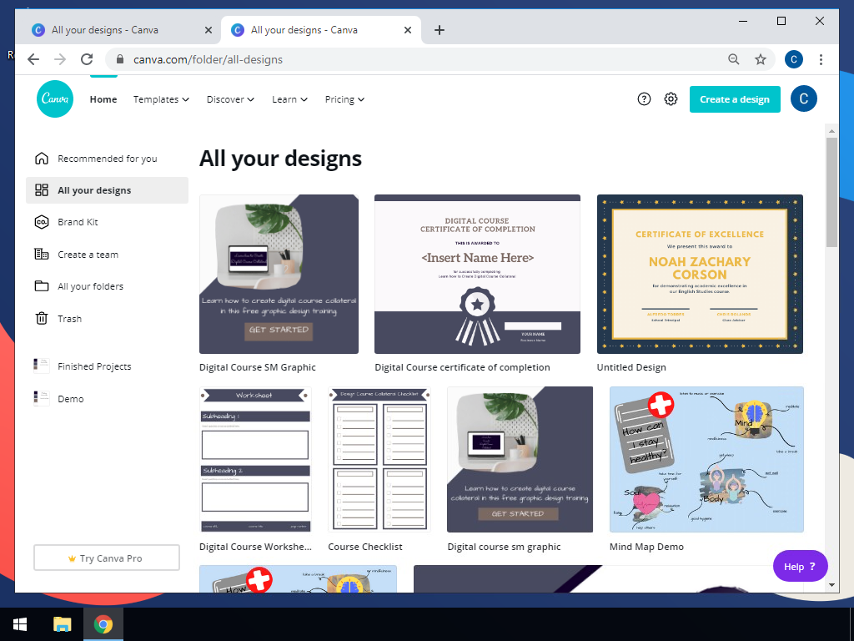Click the Create a design button
The width and height of the screenshot is (854, 641).
735,99
